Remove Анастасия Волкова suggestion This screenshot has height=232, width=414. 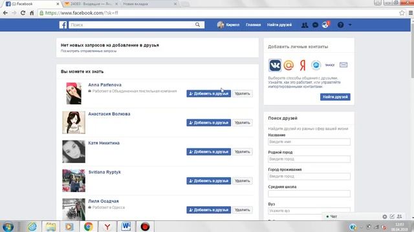[242, 122]
